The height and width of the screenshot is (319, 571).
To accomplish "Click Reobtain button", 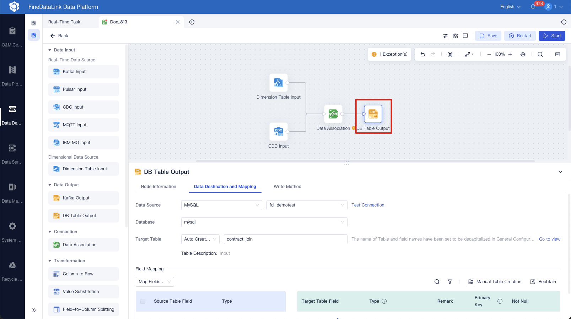I will tap(543, 282).
